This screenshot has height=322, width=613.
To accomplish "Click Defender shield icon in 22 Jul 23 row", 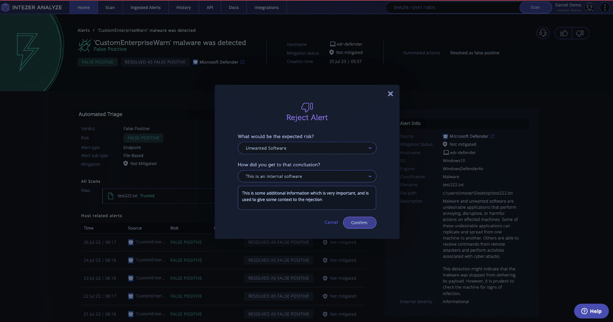I will [131, 296].
